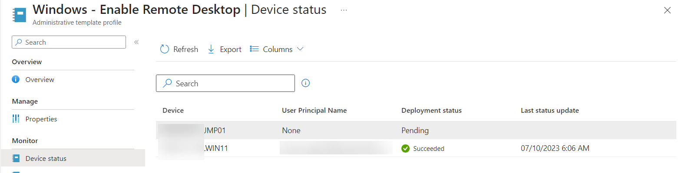The height and width of the screenshot is (173, 682).
Task: Click the Overview info icon in sidebar
Action: [16, 79]
